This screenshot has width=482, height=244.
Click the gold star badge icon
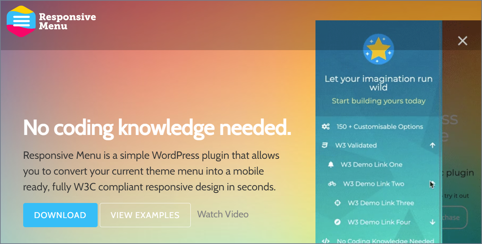coord(378,49)
